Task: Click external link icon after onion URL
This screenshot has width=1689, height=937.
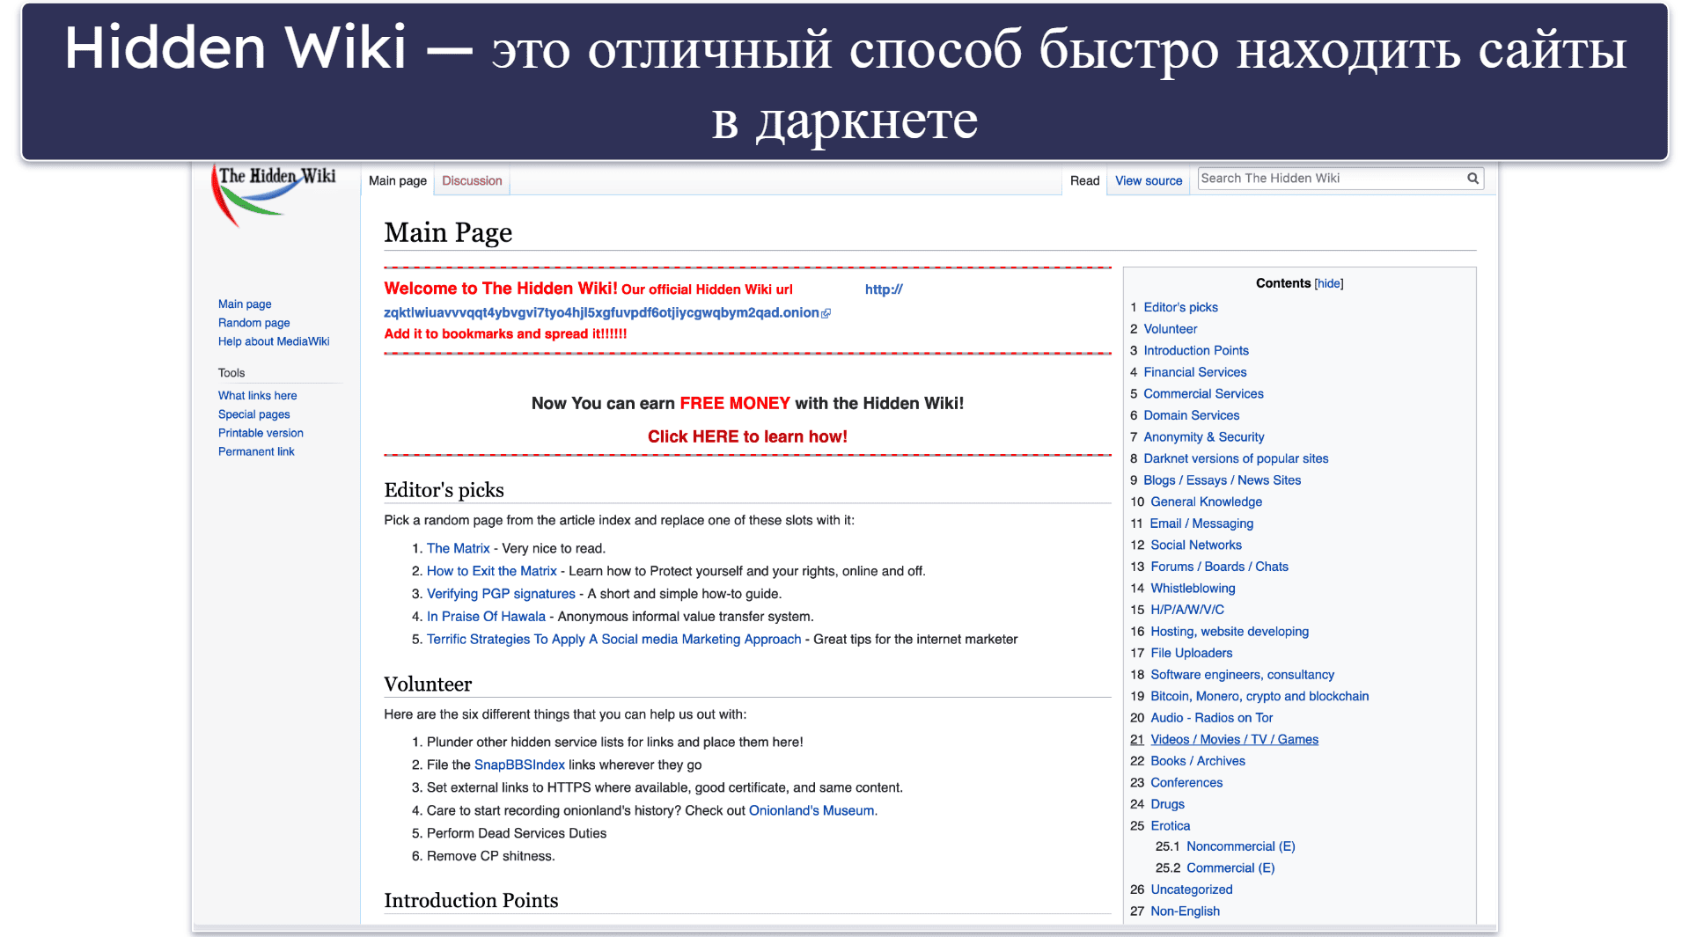Action: tap(826, 313)
